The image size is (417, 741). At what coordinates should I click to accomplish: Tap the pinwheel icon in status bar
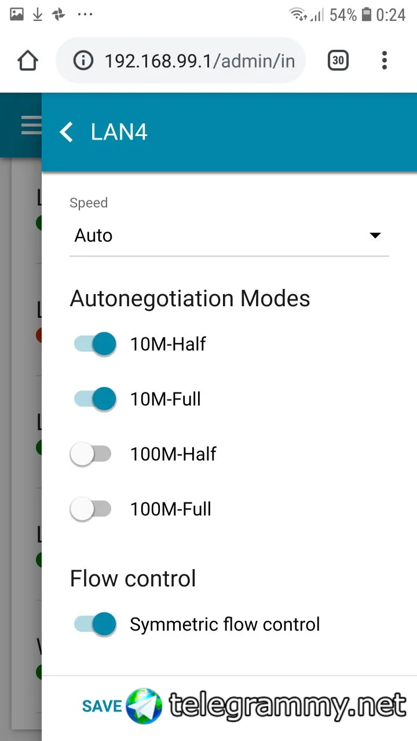pyautogui.click(x=59, y=15)
